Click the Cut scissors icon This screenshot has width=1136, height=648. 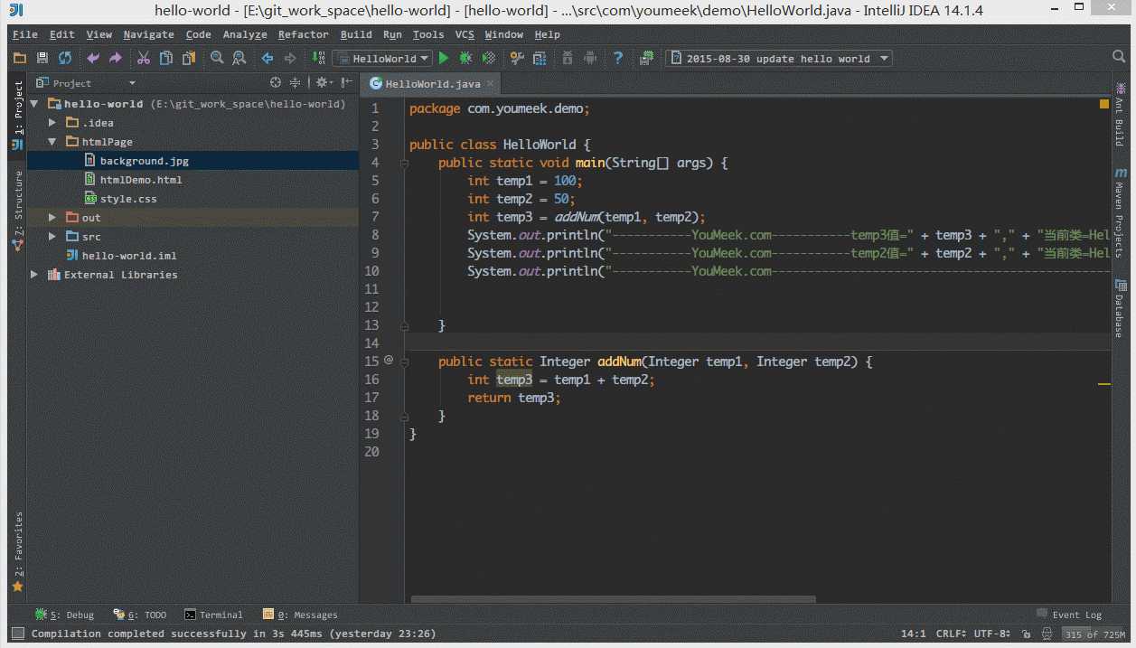(144, 59)
